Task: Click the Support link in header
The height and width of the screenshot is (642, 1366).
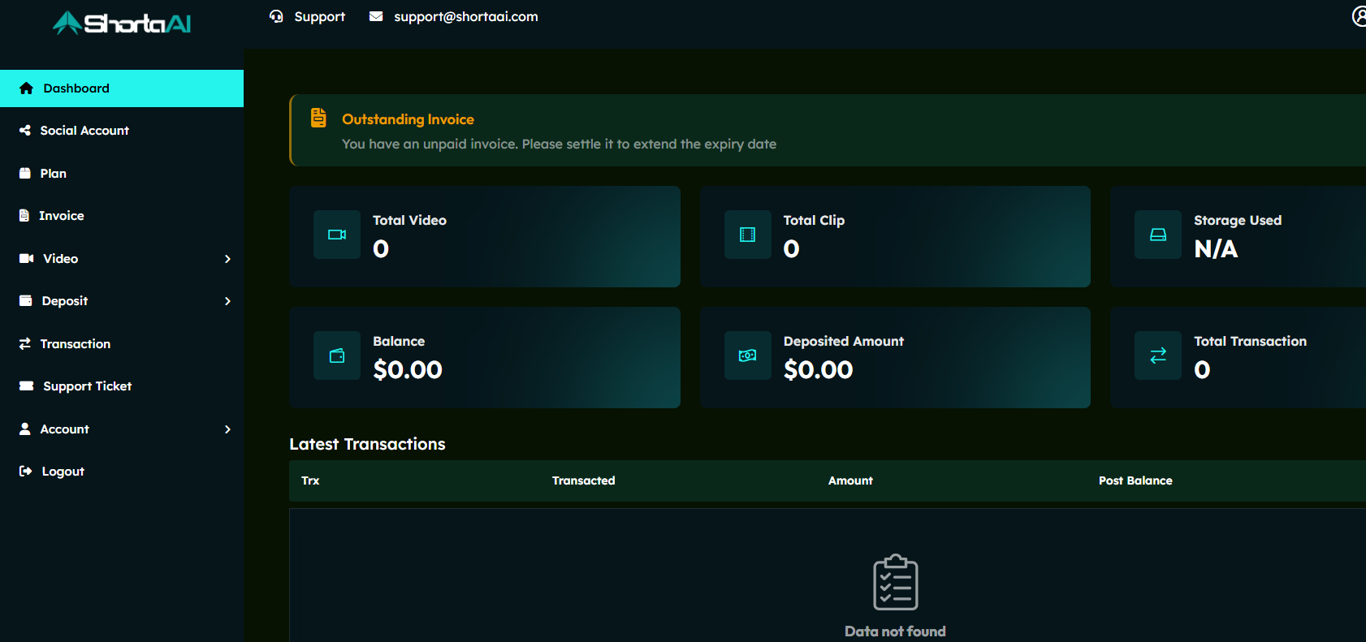Action: click(x=319, y=16)
